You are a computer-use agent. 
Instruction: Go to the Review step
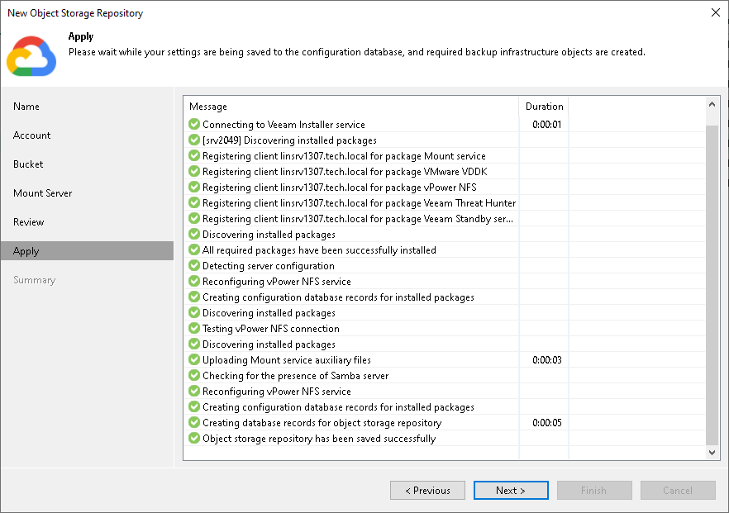pos(28,222)
